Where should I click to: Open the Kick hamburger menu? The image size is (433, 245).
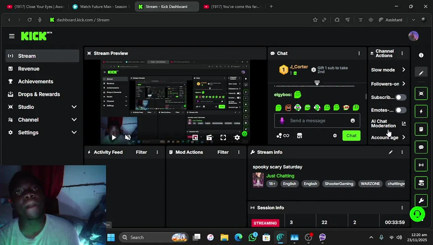coord(12,36)
